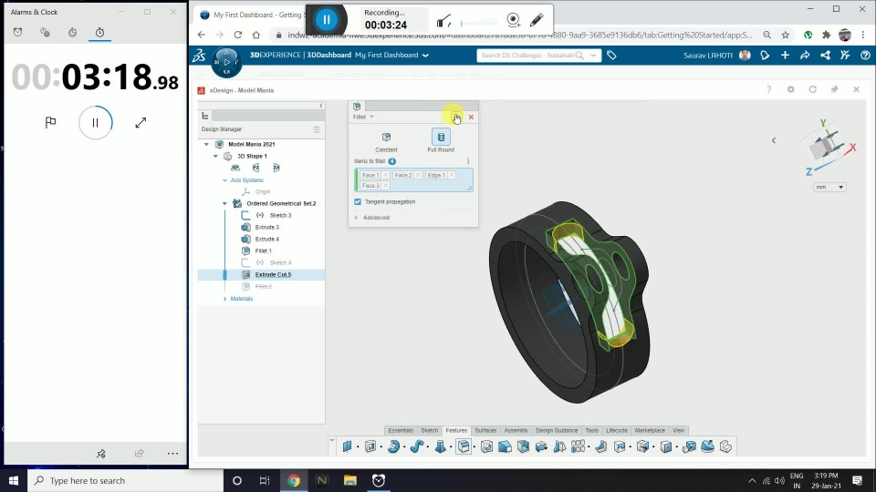The image size is (876, 492).
Task: Select Fillet.1 in the design tree
Action: (x=263, y=251)
